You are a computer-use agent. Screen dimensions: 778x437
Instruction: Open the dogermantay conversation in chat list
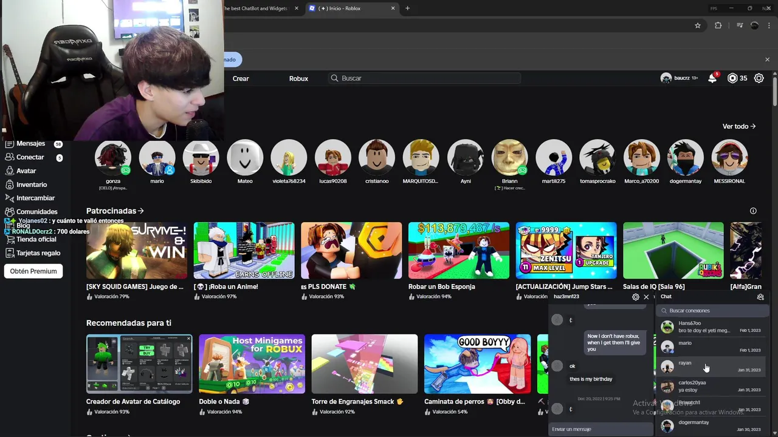click(712, 426)
